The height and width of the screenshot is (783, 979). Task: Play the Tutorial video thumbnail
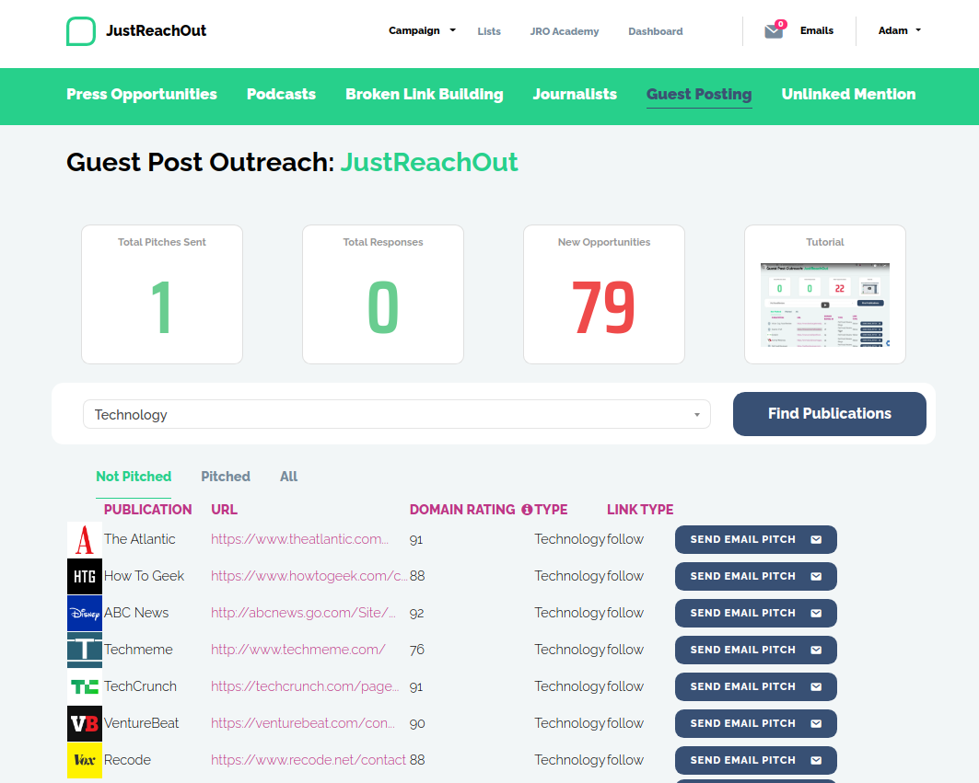(825, 305)
